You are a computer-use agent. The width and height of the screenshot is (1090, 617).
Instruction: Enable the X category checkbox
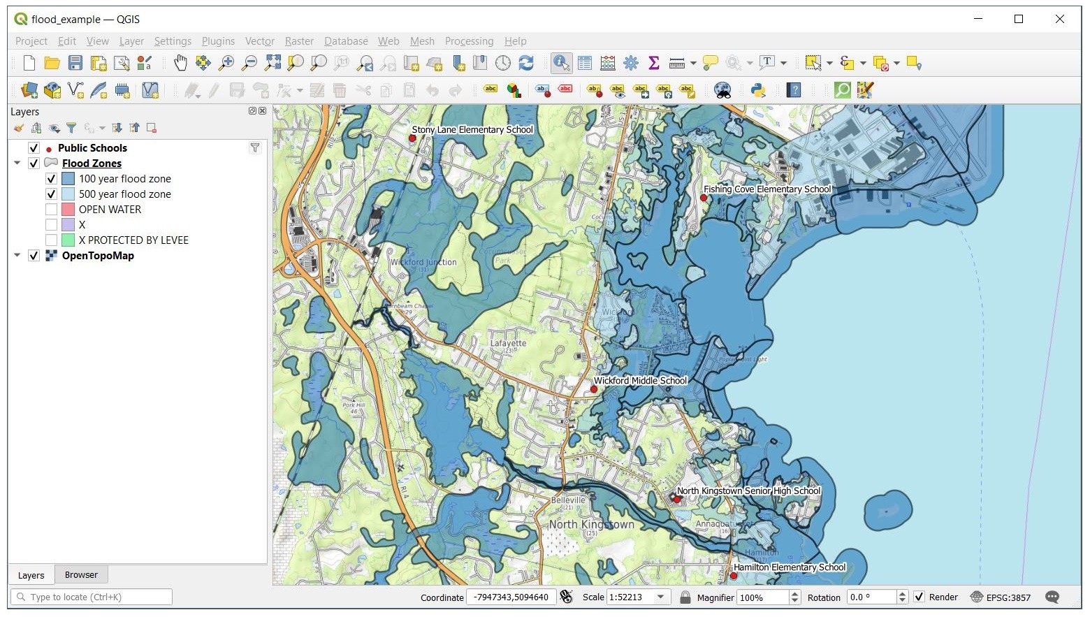(x=51, y=225)
